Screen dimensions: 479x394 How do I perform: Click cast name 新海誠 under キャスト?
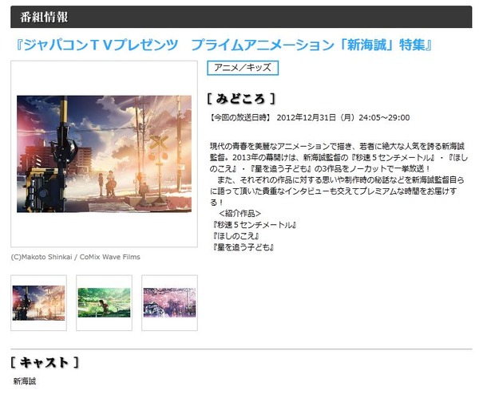click(25, 381)
